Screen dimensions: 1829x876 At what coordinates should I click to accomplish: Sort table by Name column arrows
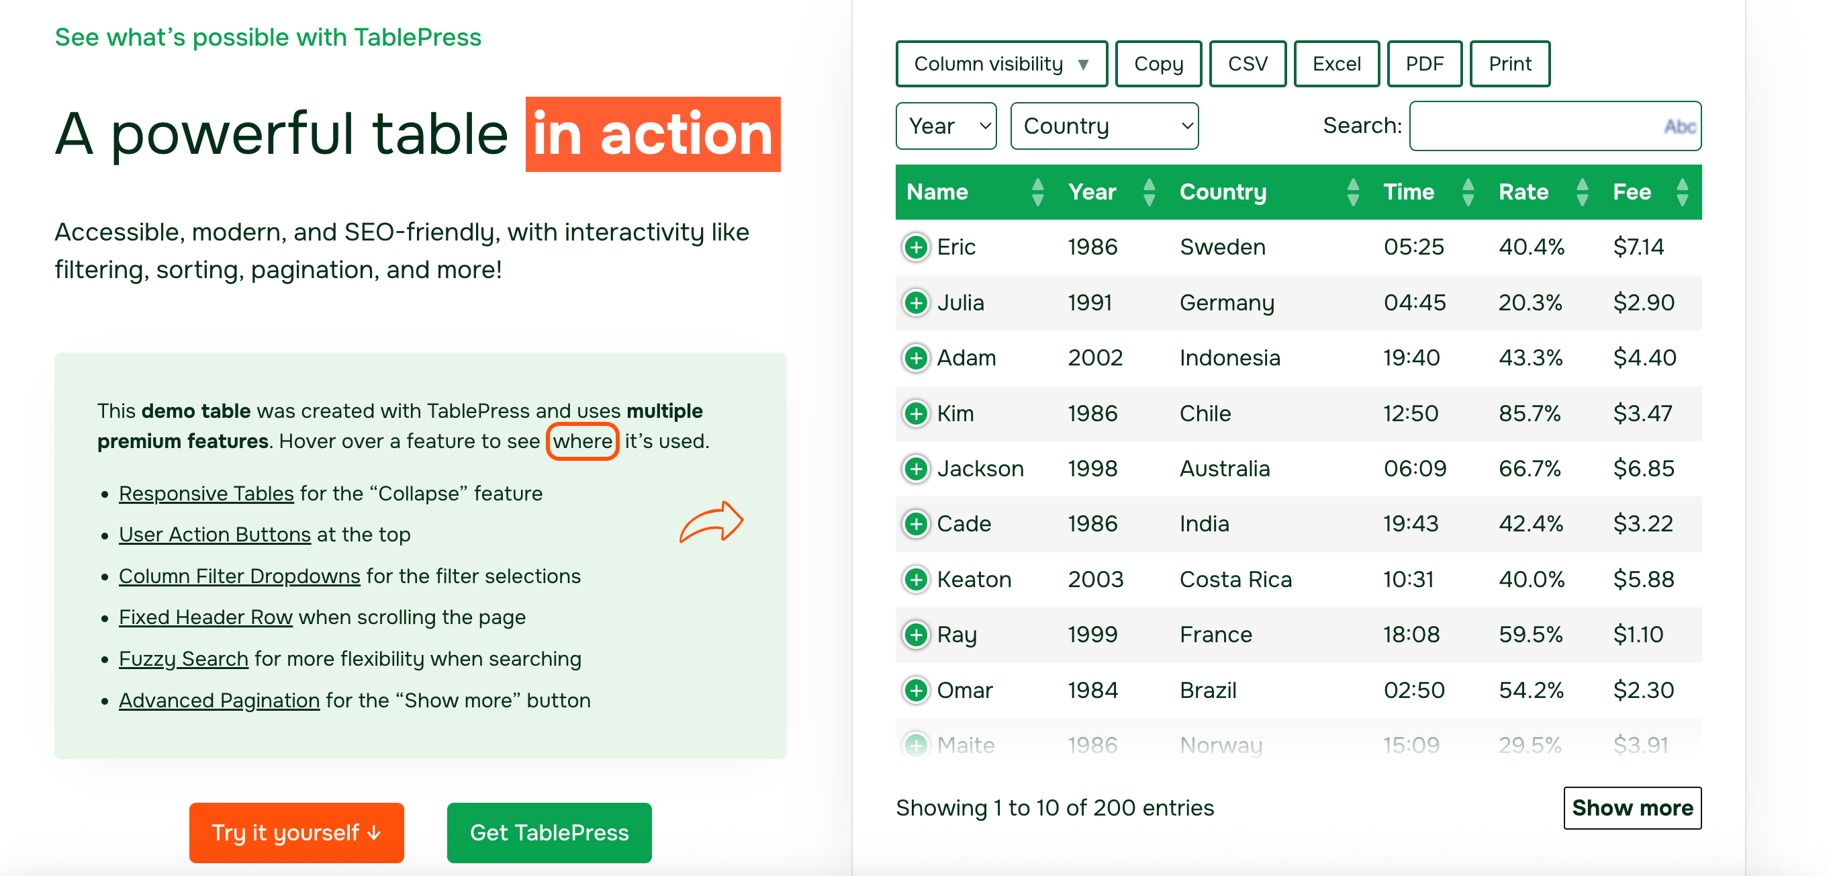(x=1037, y=192)
